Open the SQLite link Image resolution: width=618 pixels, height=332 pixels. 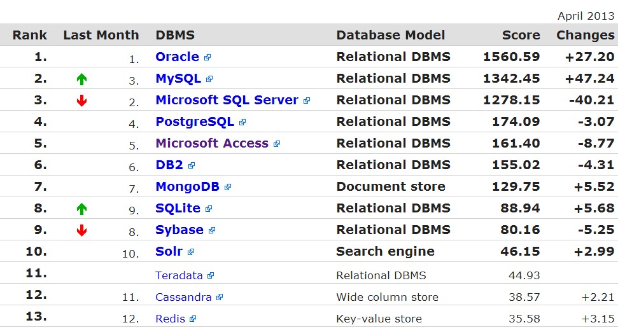pos(178,208)
